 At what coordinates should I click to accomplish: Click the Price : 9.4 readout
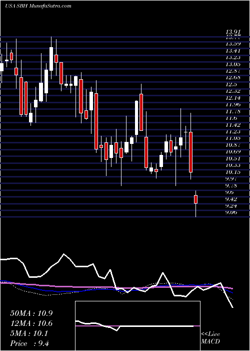(29, 343)
